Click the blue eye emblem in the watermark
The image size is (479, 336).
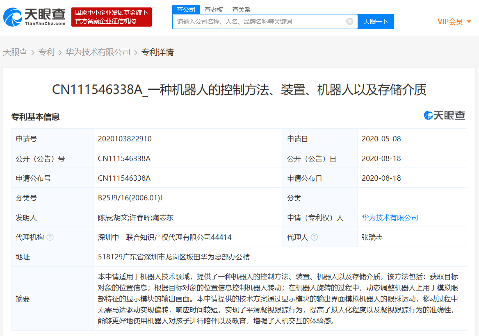(x=429, y=116)
